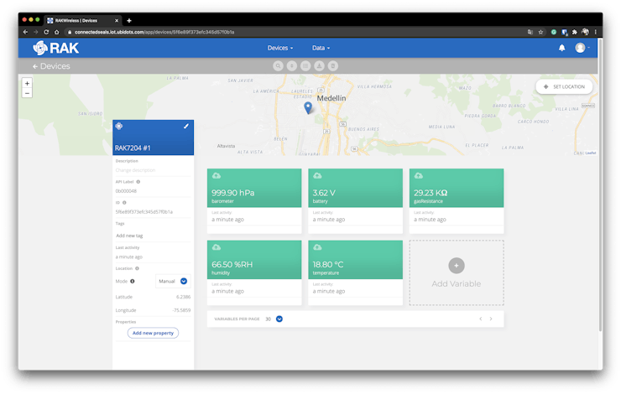Click the delete trash icon in the toolbar
The height and width of the screenshot is (394, 621).
(x=333, y=65)
